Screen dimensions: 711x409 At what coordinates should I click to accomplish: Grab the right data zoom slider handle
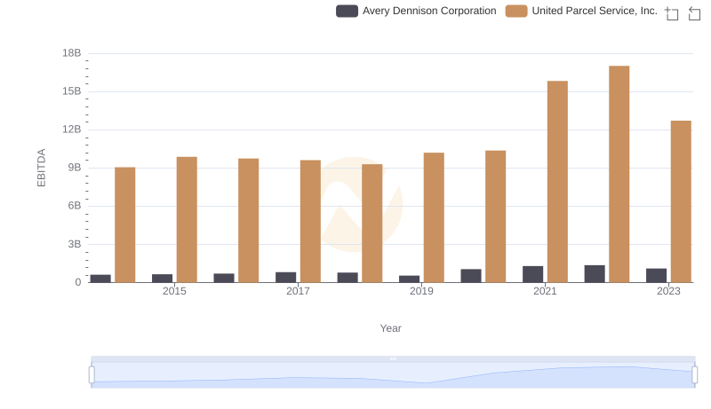(695, 375)
